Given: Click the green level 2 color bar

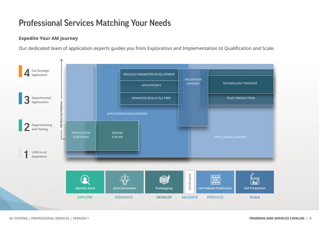Looking at the screenshot, I should click(20, 125).
